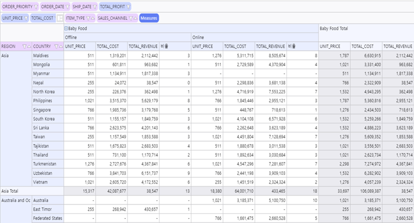
Task: Select the Measures chip
Action: pos(149,18)
